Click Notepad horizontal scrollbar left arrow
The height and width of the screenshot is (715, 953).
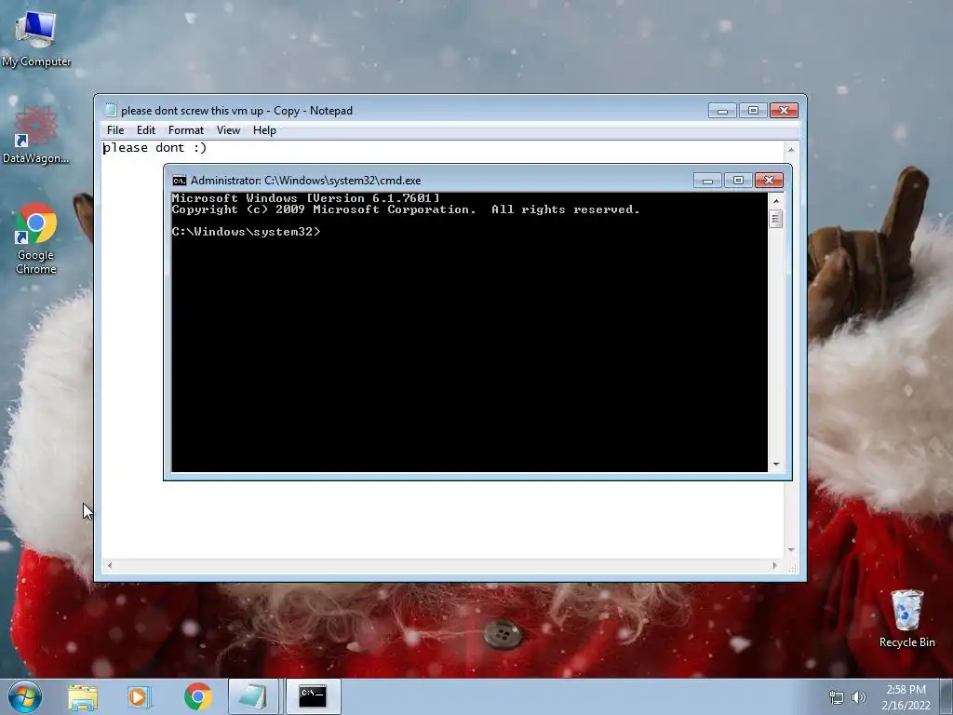110,565
